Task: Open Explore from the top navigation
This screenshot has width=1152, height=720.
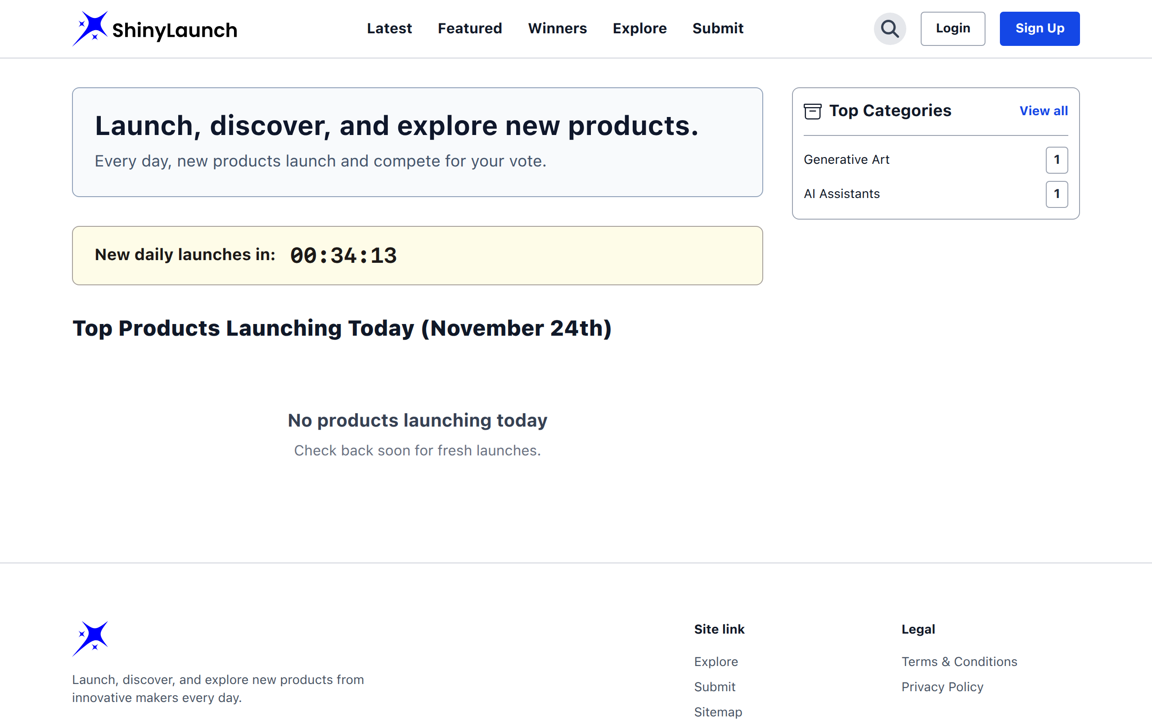Action: pos(640,28)
